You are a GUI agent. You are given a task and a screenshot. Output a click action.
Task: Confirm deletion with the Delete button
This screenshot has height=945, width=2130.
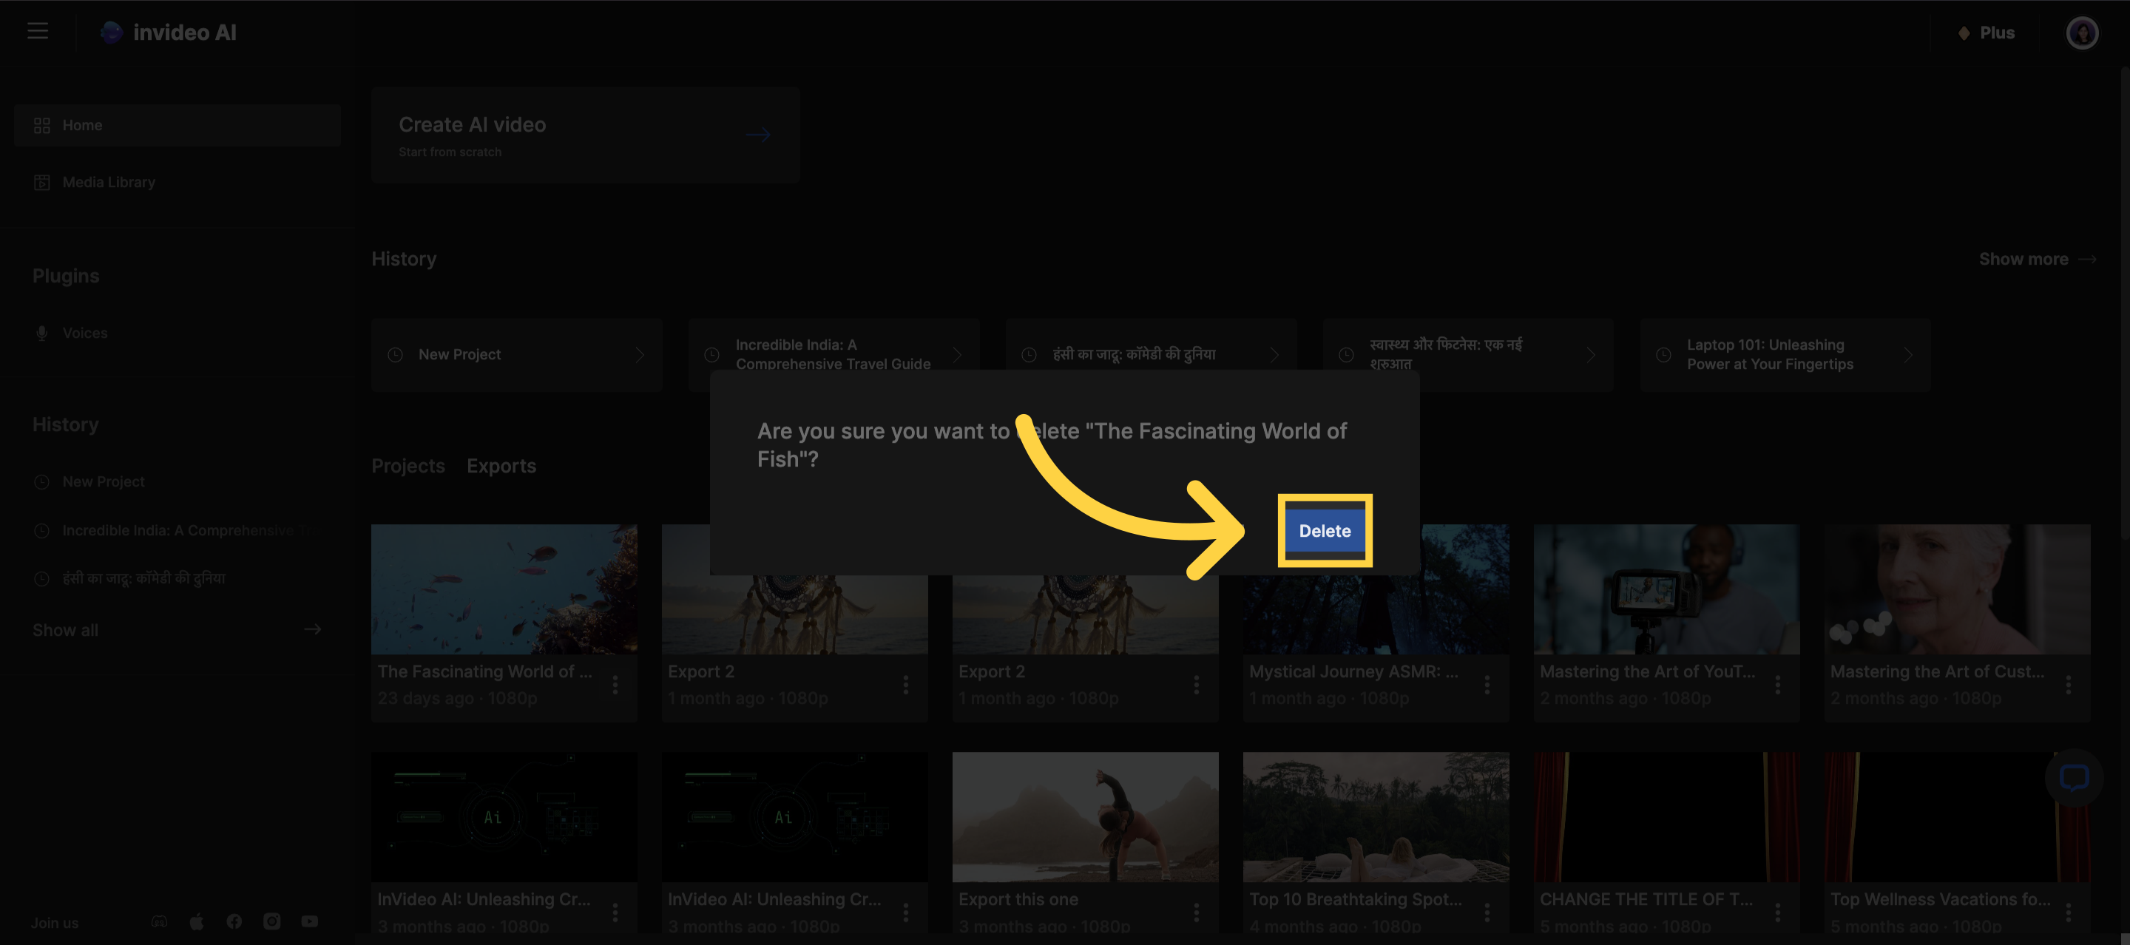(1325, 531)
